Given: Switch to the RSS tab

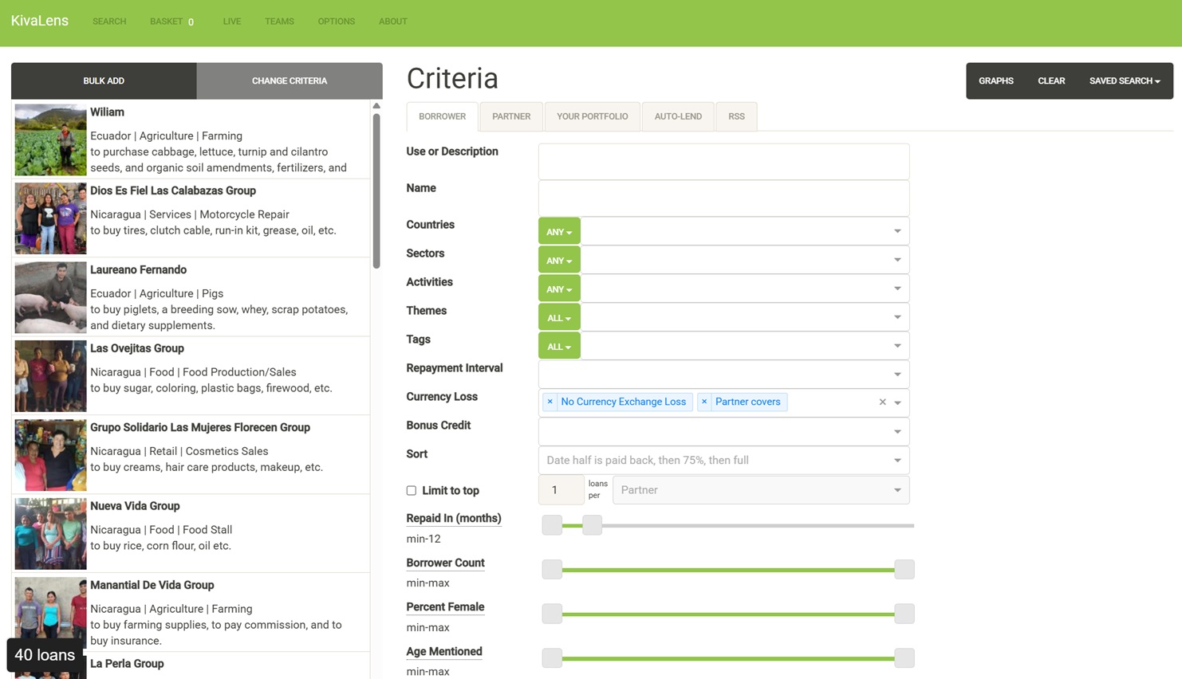Looking at the screenshot, I should click(736, 116).
